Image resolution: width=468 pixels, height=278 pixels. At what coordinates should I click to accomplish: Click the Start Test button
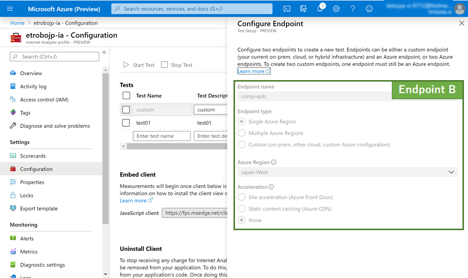(x=139, y=65)
